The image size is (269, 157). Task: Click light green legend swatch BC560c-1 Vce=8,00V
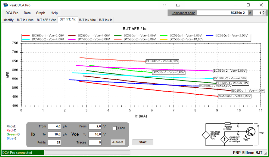[x=164, y=36]
